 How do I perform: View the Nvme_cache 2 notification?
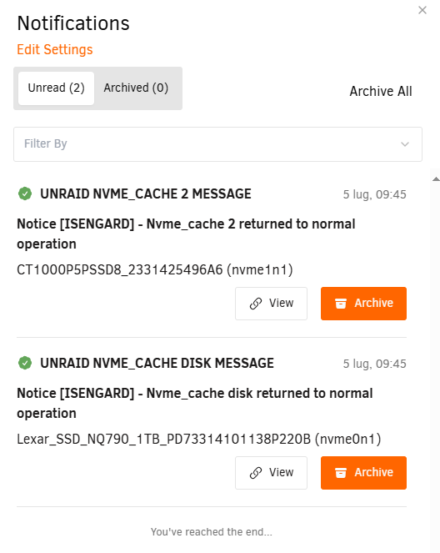pos(272,304)
